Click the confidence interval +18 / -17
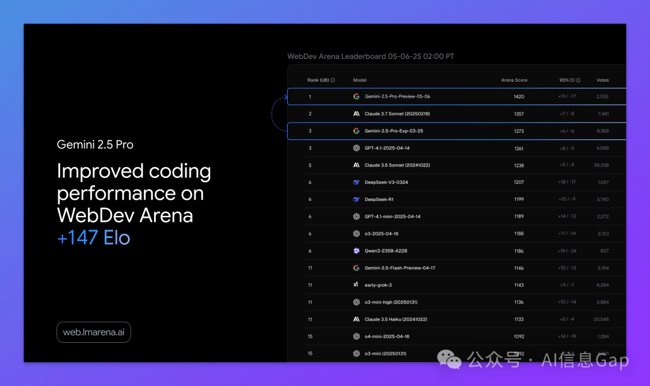This screenshot has width=650, height=386. coord(567,182)
